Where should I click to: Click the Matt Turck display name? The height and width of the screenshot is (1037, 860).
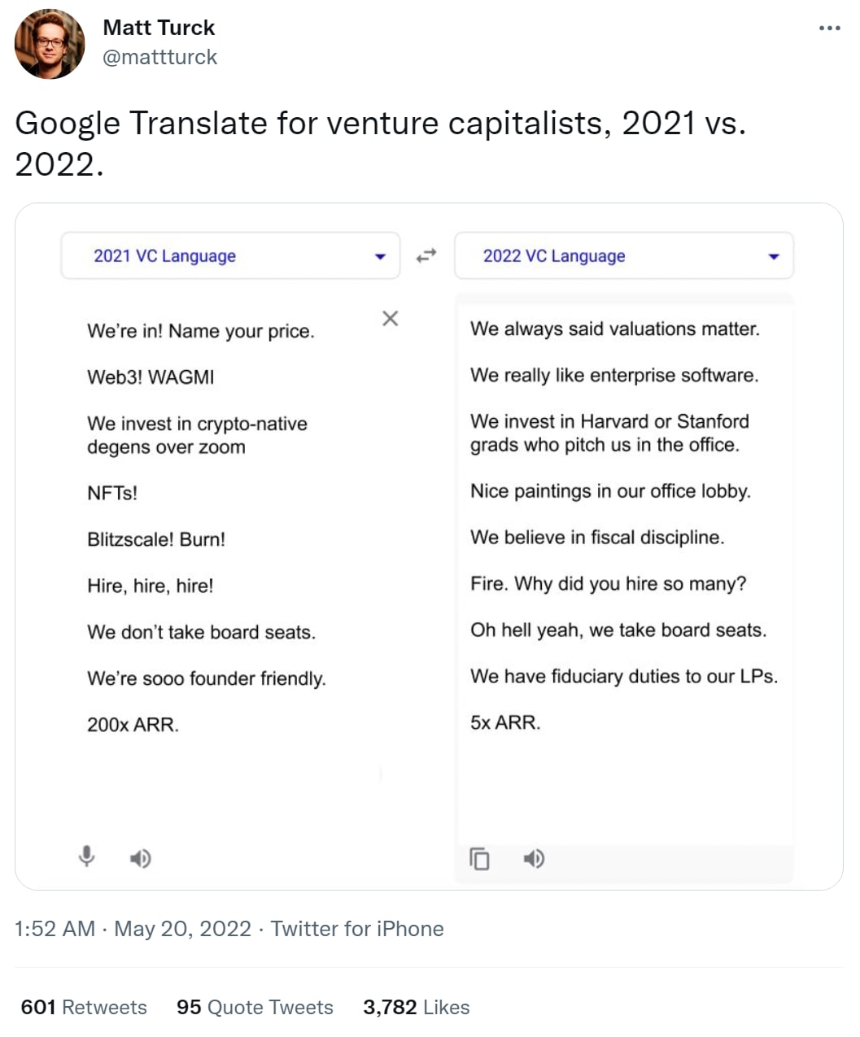coord(159,28)
